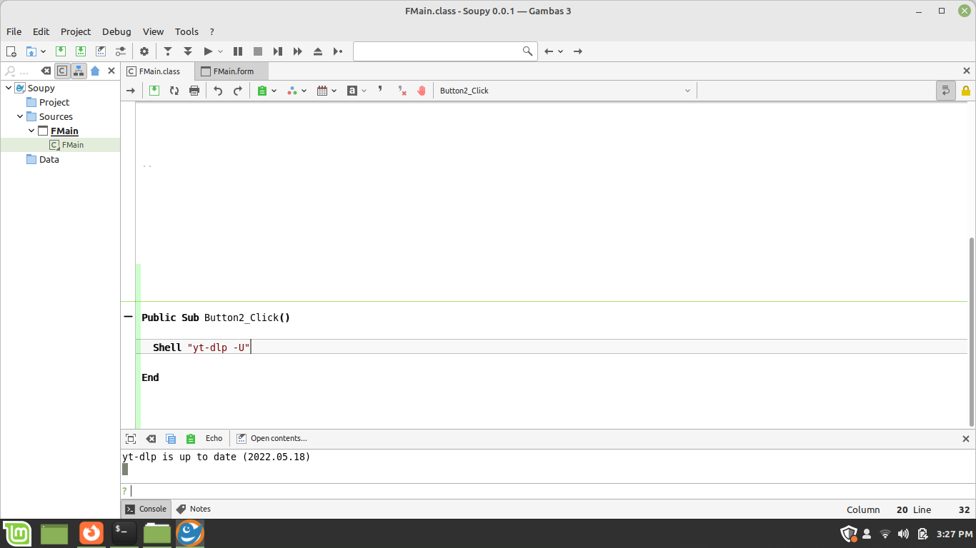
Task: Collapse the Button2_Click sub with minus marker
Action: (129, 316)
